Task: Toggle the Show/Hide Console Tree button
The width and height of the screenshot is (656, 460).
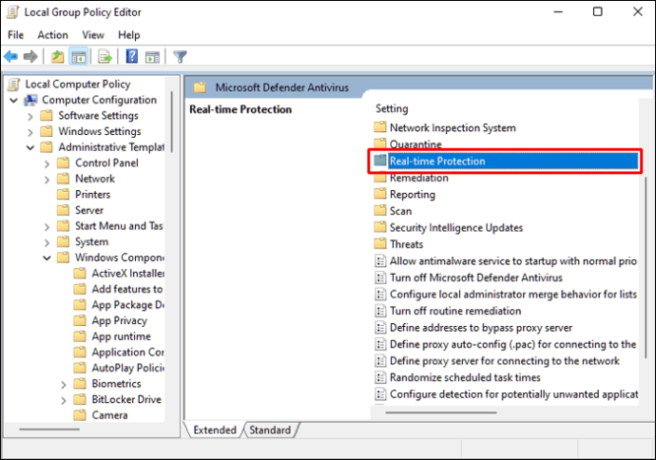Action: pyautogui.click(x=79, y=57)
